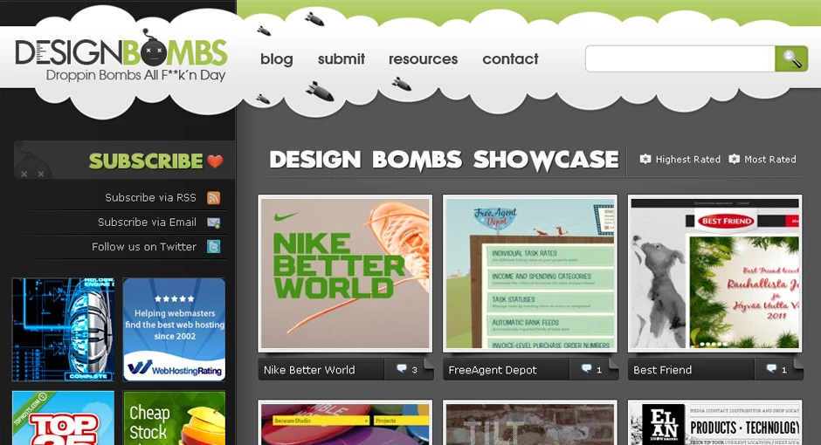Click the star icon beside Highest Rated
Image resolution: width=821 pixels, height=445 pixels.
(645, 159)
